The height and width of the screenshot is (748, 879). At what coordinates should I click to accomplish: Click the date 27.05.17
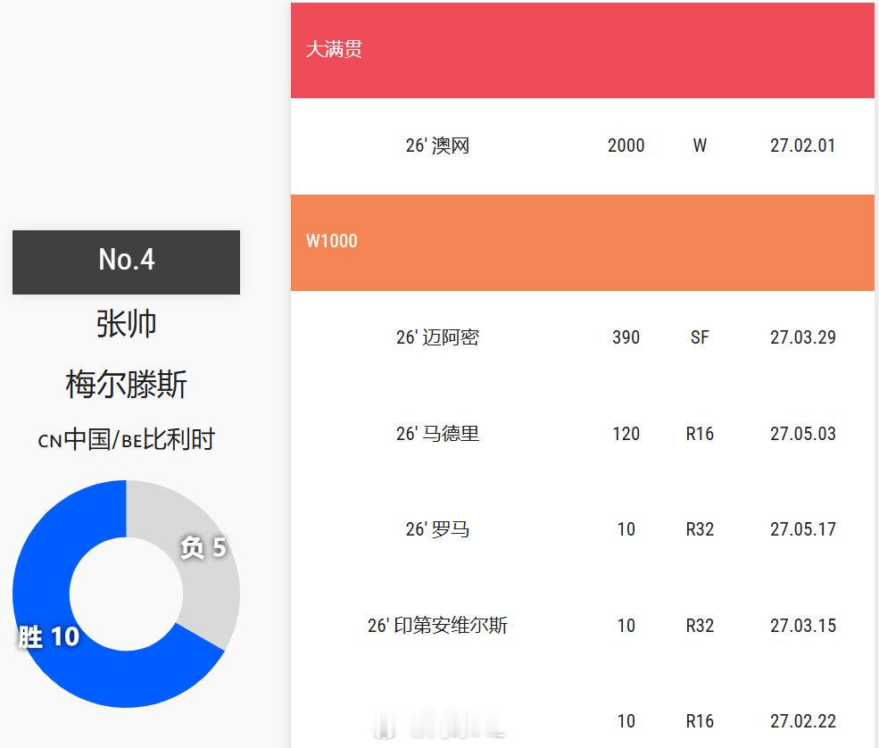coord(803,529)
